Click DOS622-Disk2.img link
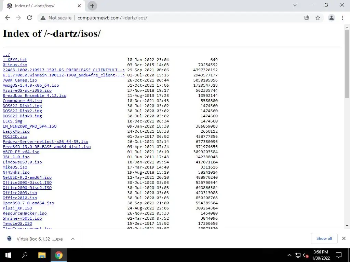Image resolution: width=350 pixels, height=262 pixels. [x=22, y=111]
